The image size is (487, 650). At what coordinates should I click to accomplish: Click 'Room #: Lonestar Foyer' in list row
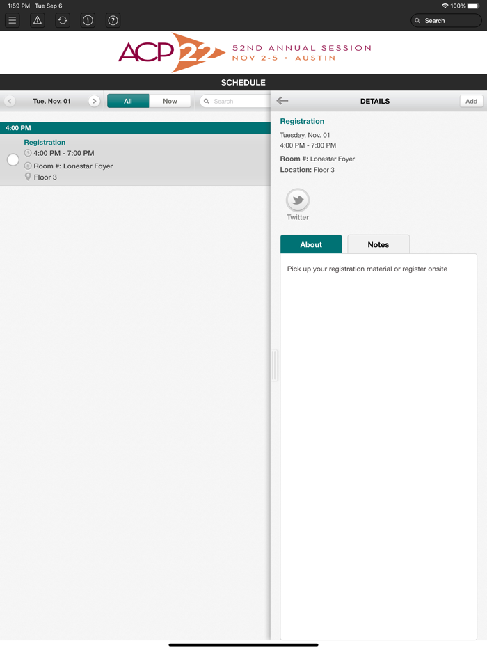point(73,166)
